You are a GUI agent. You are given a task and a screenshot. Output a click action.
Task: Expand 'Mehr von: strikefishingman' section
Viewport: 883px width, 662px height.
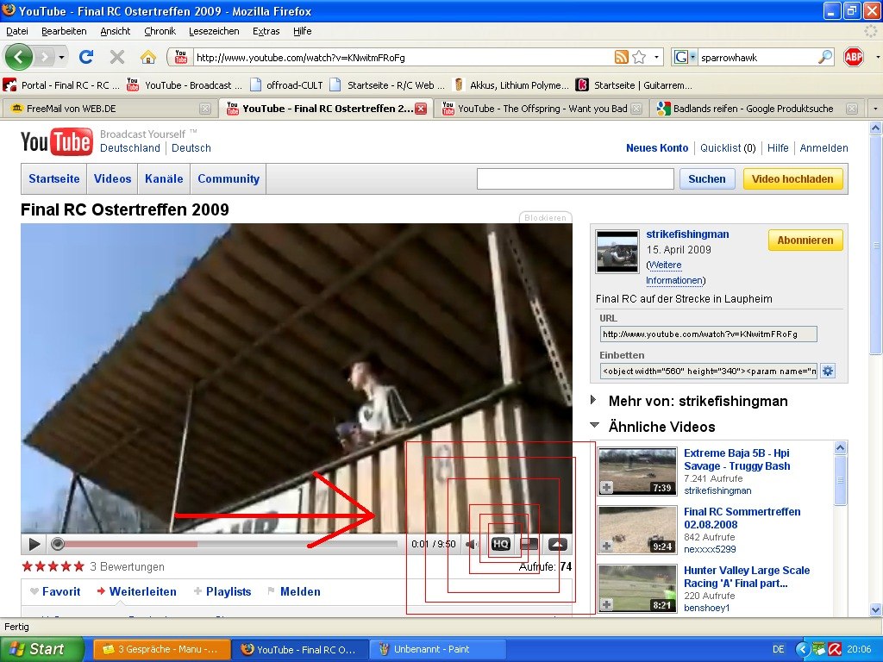click(594, 400)
